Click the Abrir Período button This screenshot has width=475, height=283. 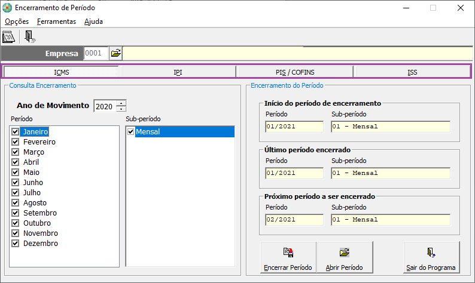[345, 257]
